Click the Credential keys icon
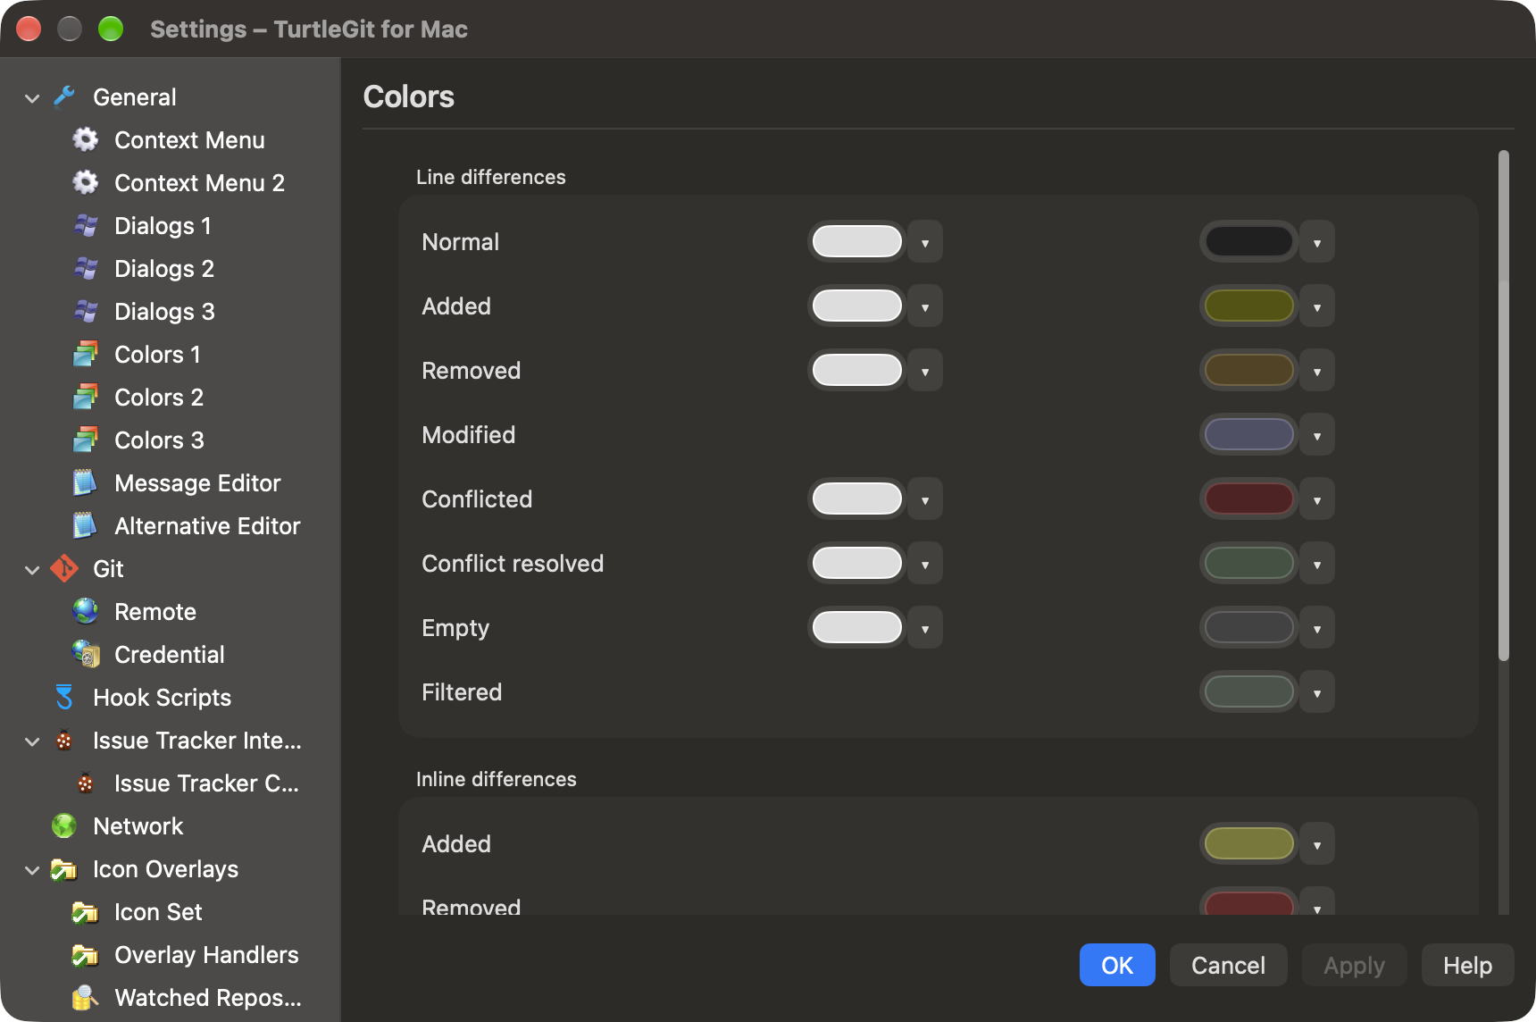This screenshot has width=1536, height=1022. tap(86, 654)
